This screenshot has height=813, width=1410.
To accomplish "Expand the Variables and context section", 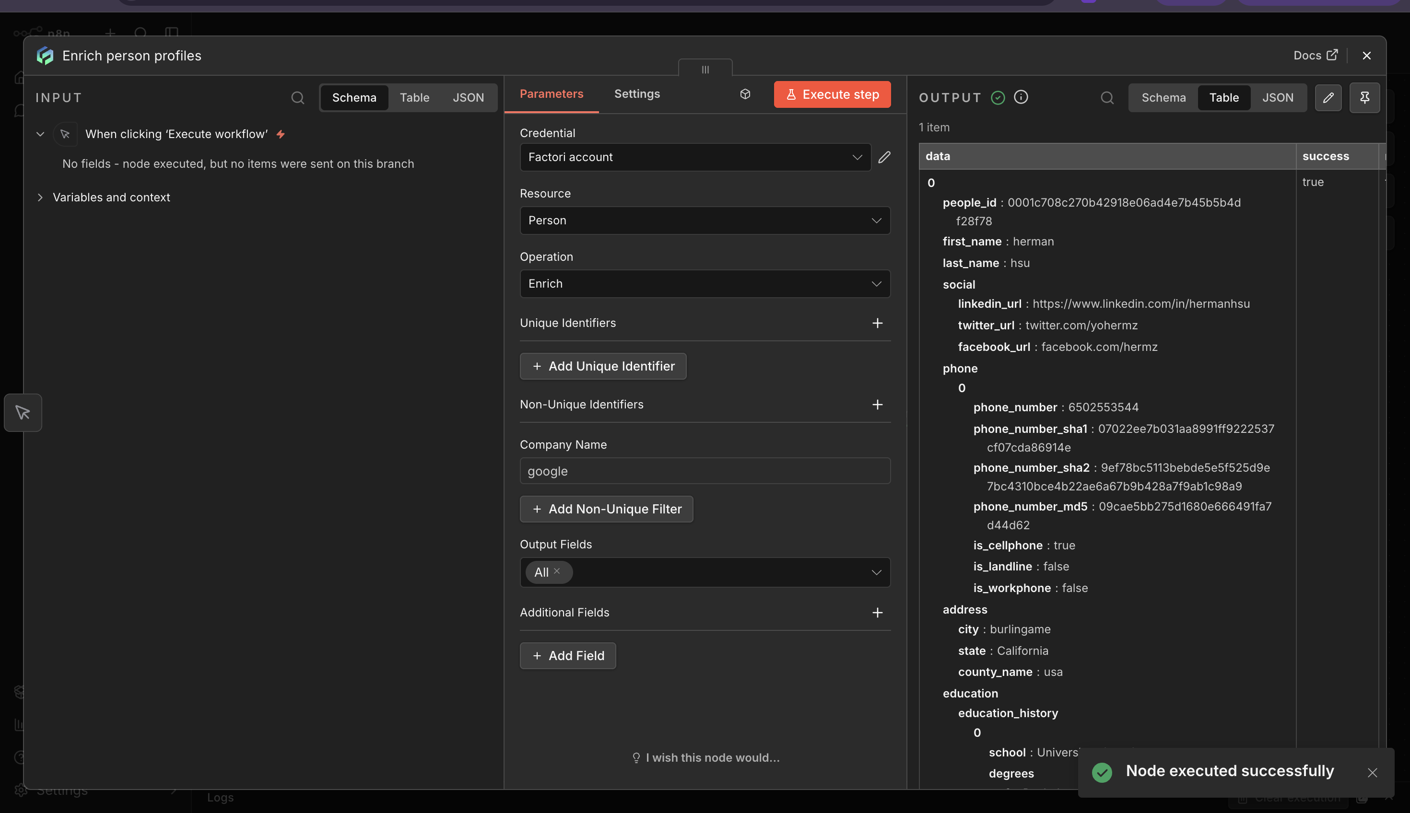I will click(111, 197).
